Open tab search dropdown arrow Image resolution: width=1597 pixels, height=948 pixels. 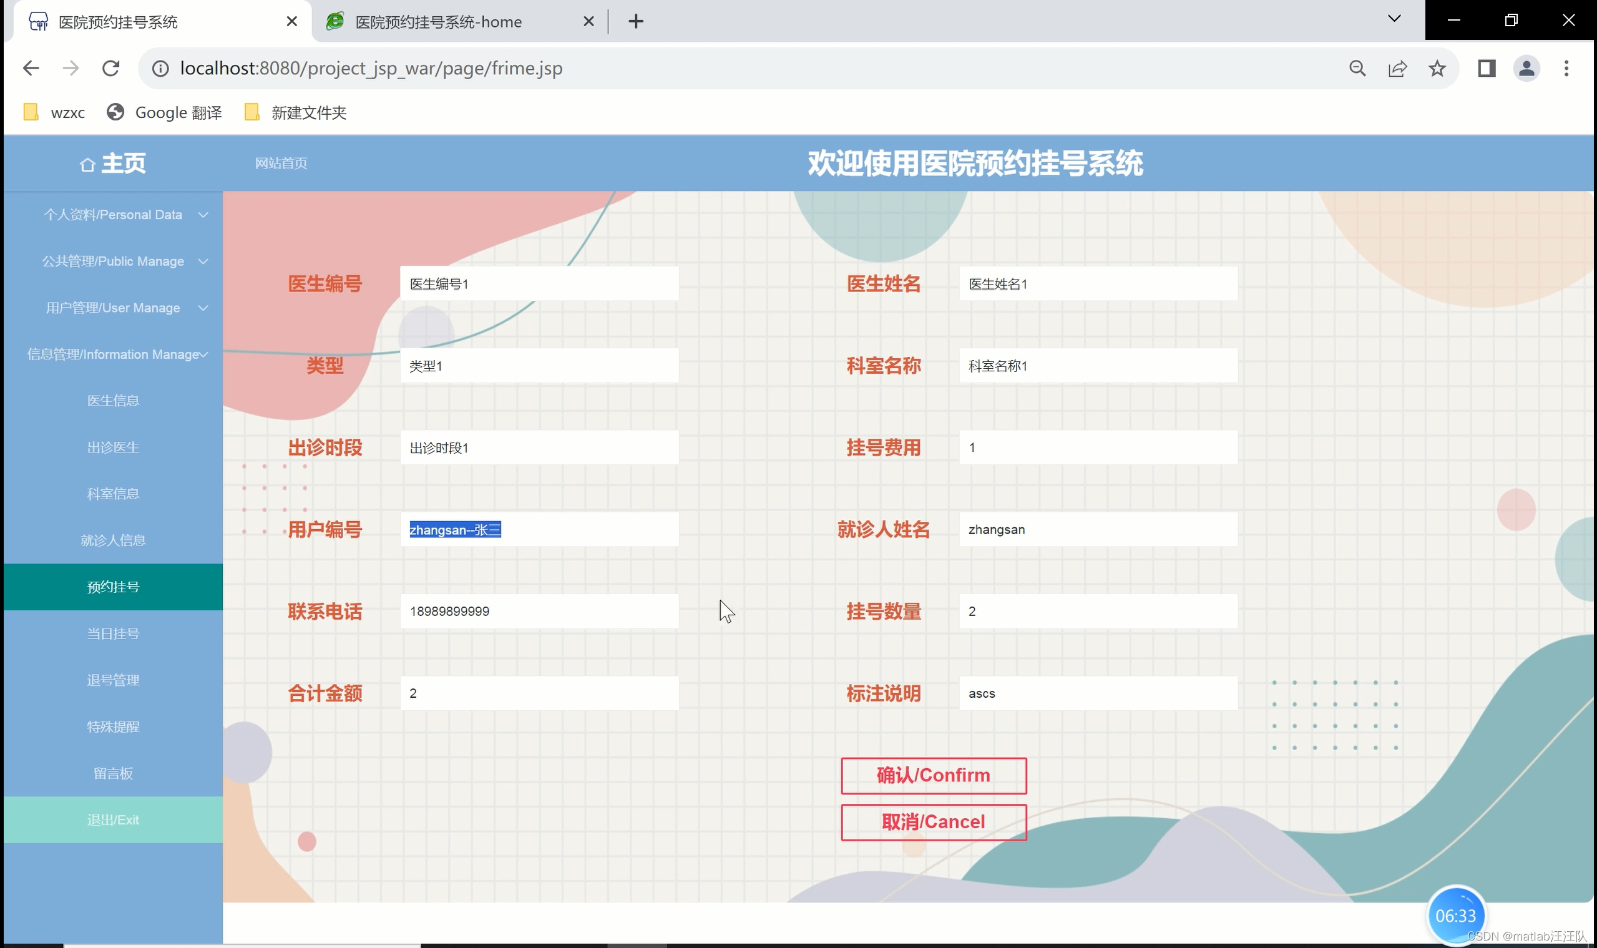pyautogui.click(x=1394, y=19)
